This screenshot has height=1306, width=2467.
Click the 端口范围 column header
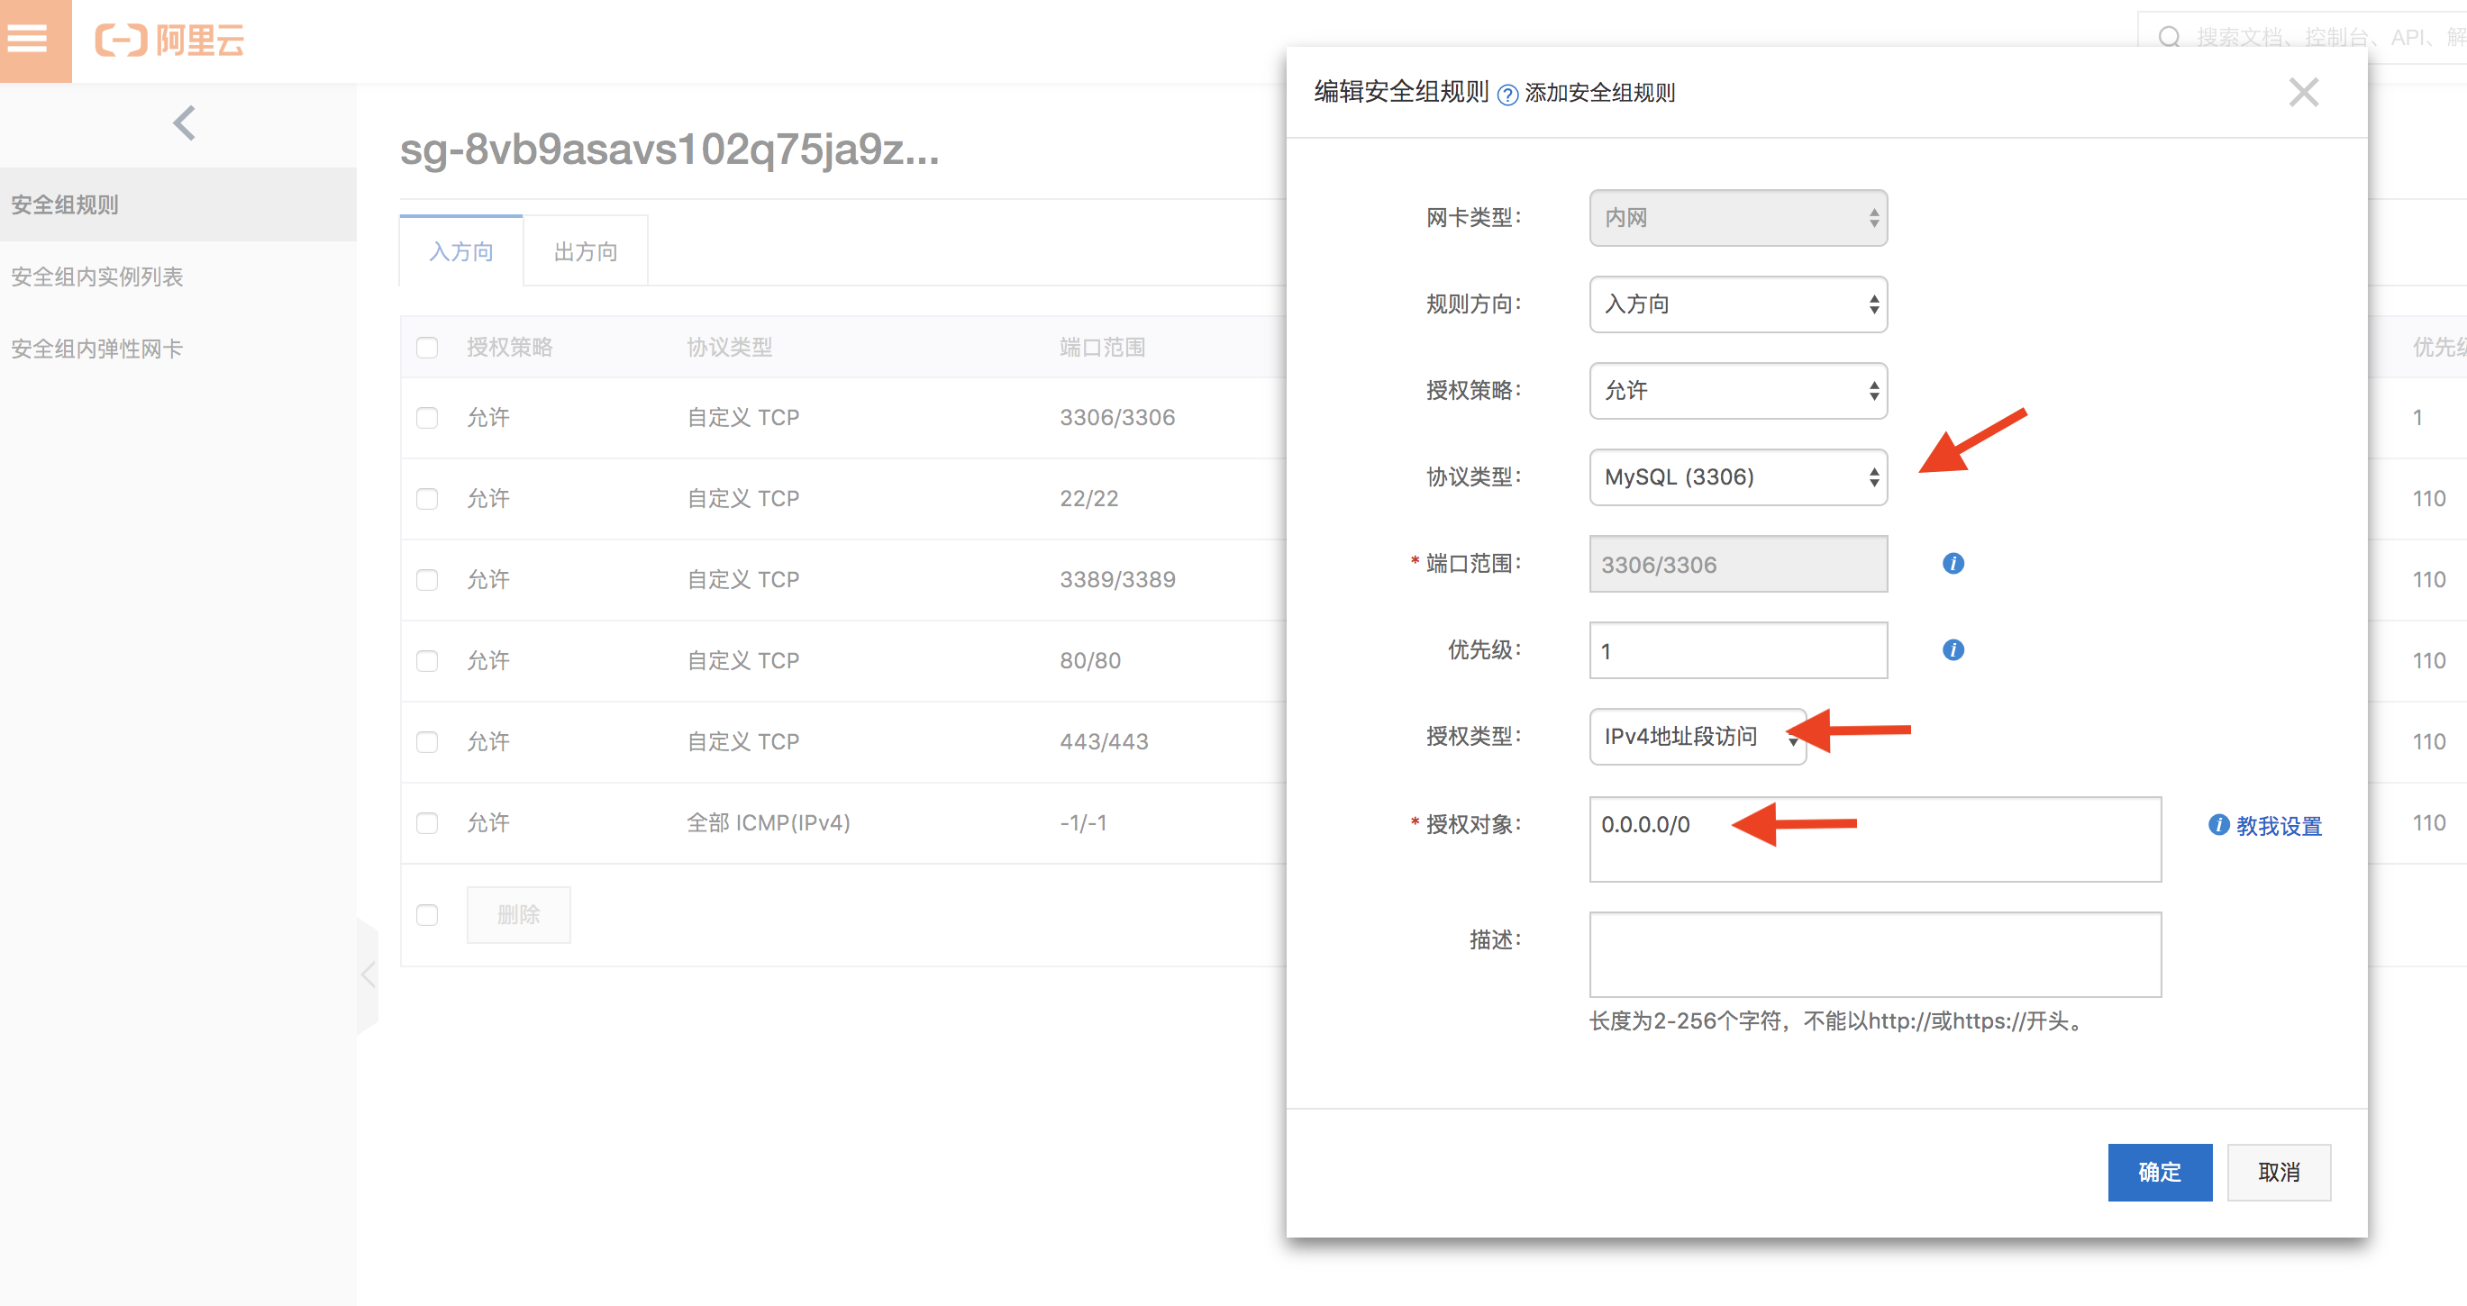coord(1101,347)
